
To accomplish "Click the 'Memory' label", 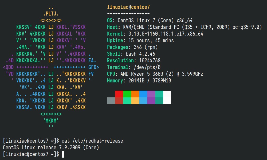I will coord(115,81).
